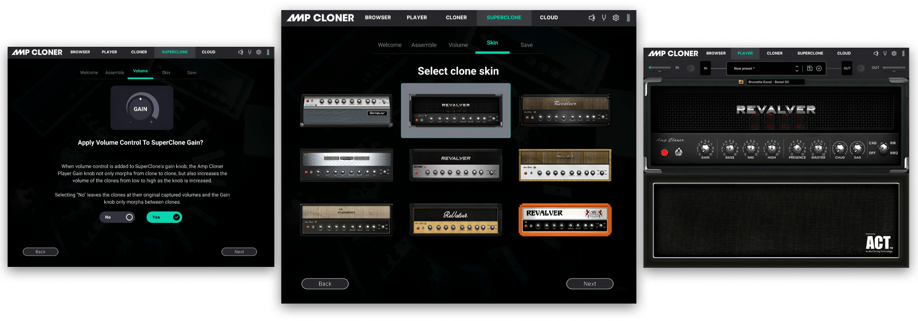Viewport: 918px width, 321px height.
Task: Select the Yes toggle for volume control
Action: pyautogui.click(x=164, y=217)
